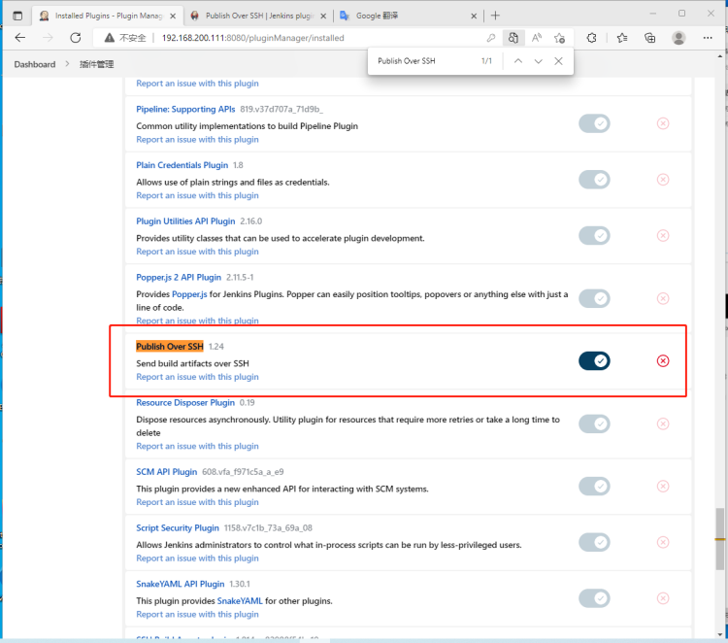This screenshot has width=728, height=643.
Task: Uninstall icon for SCM API Plugin
Action: 663,487
